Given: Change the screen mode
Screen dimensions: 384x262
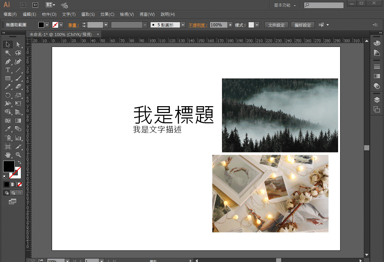Looking at the screenshot, I should pos(12,201).
